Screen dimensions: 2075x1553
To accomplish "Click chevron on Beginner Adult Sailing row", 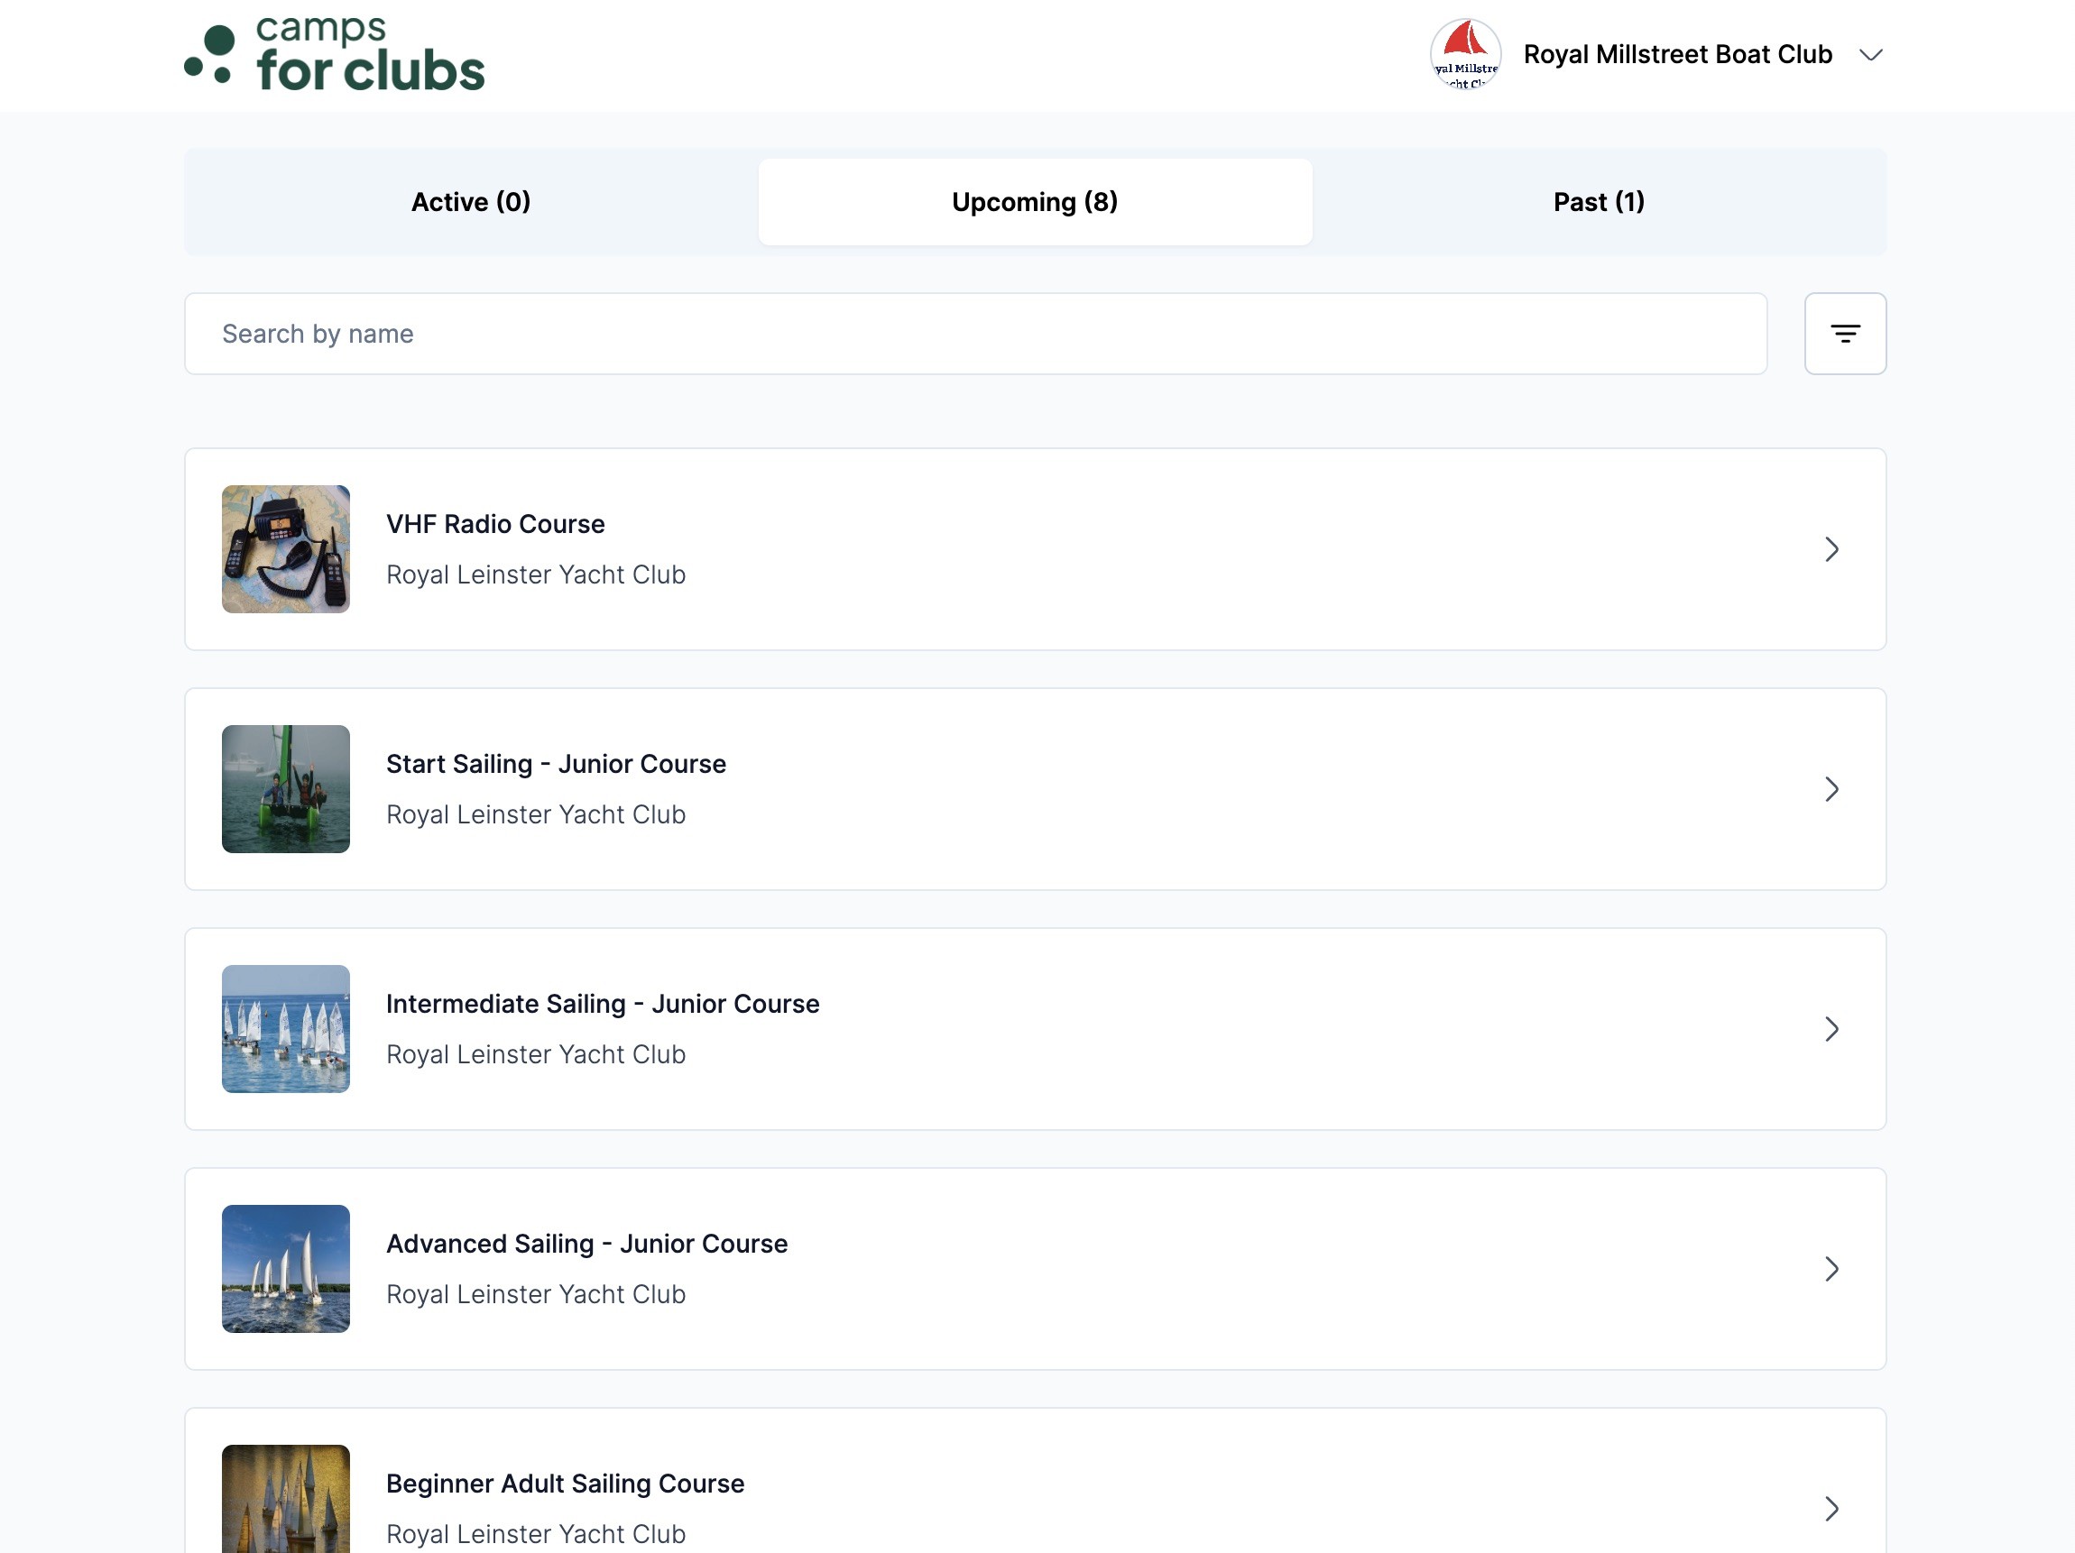I will [x=1831, y=1508].
